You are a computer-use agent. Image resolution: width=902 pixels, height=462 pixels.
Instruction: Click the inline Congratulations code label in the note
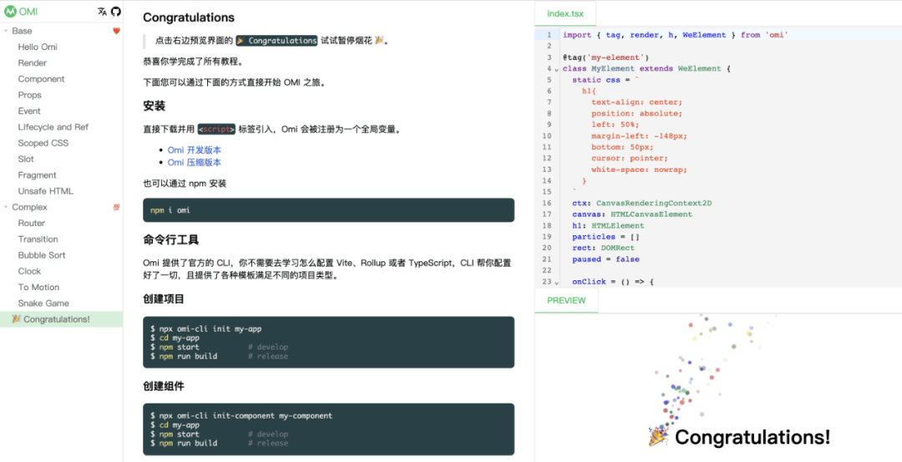[x=276, y=41]
